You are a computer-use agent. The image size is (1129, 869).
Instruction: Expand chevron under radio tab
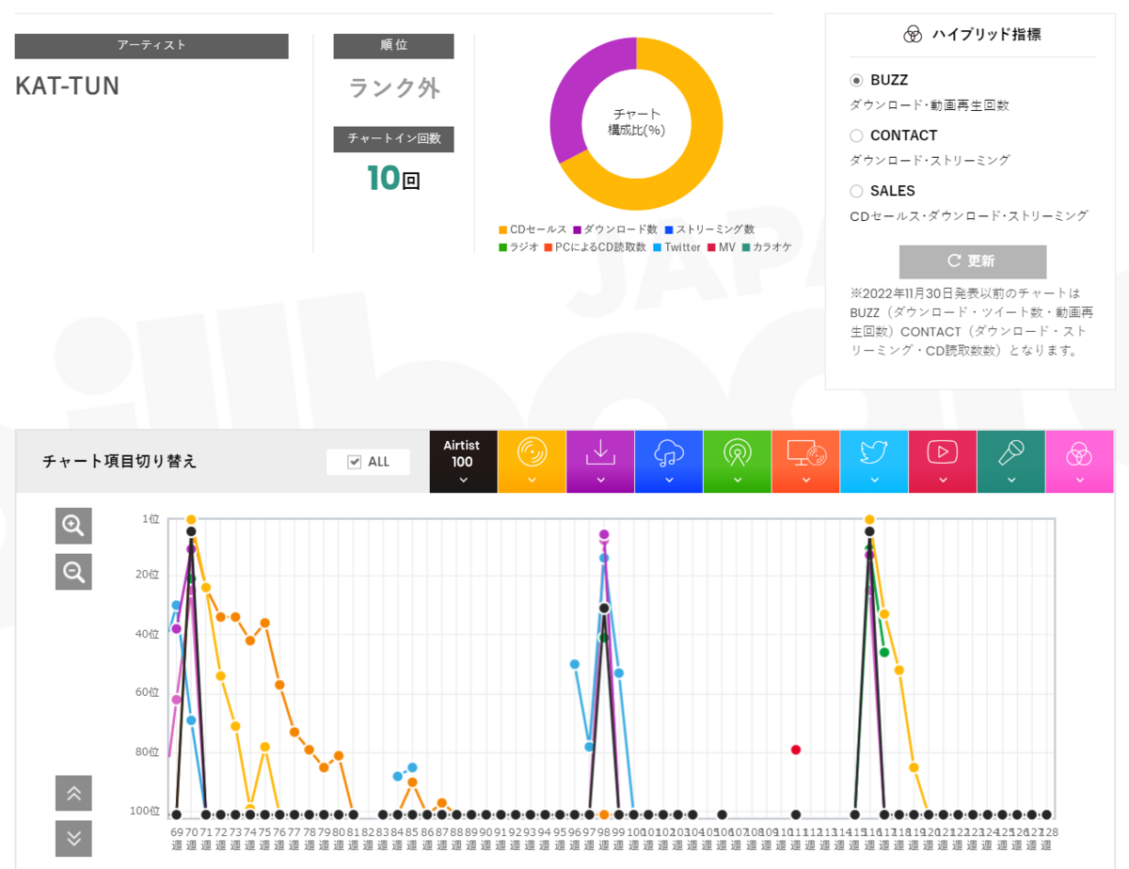(x=738, y=480)
